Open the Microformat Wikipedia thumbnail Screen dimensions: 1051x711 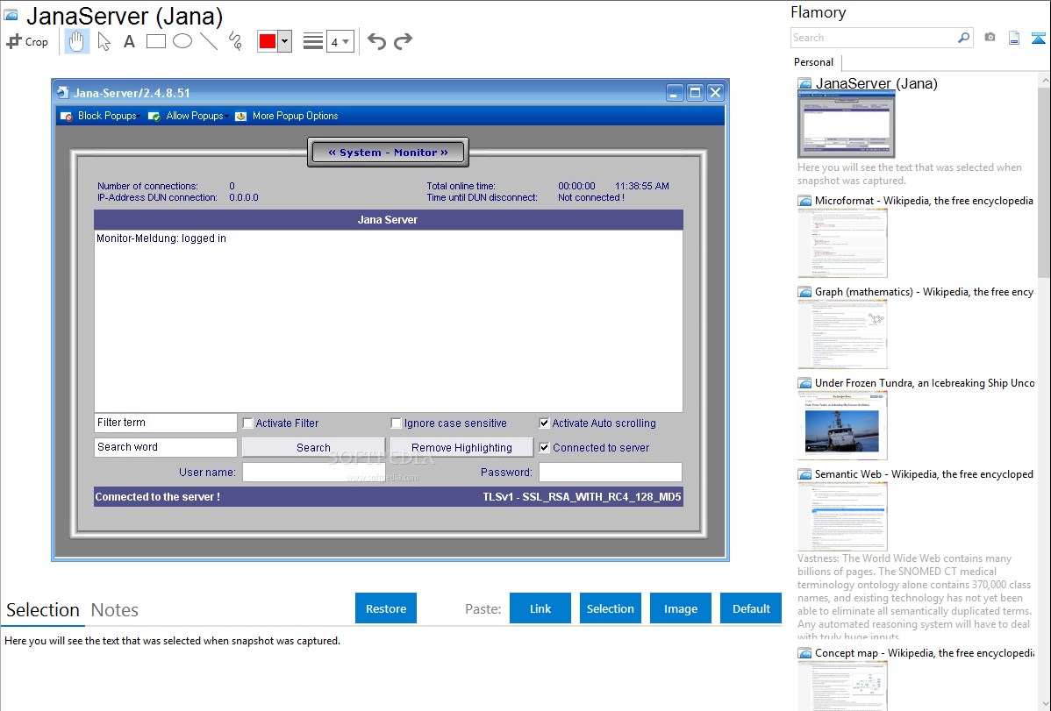click(x=842, y=243)
